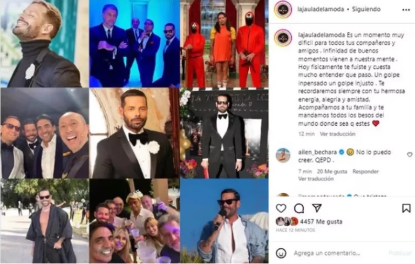Select the center tuxedo portrait photo
The width and height of the screenshot is (415, 264).
tap(134, 133)
